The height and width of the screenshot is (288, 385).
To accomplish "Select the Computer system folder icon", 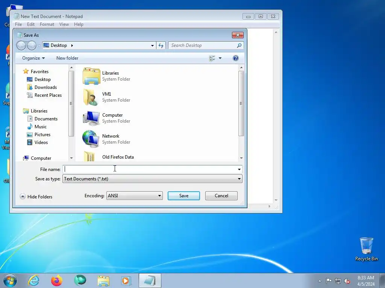I will (91, 118).
